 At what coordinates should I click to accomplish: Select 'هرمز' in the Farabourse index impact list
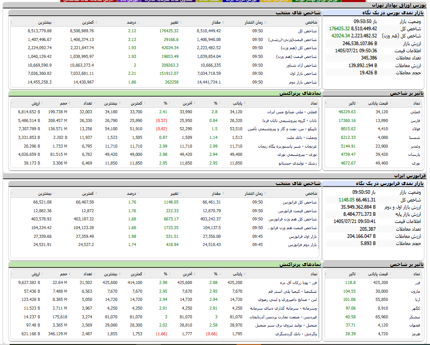pos(416,334)
